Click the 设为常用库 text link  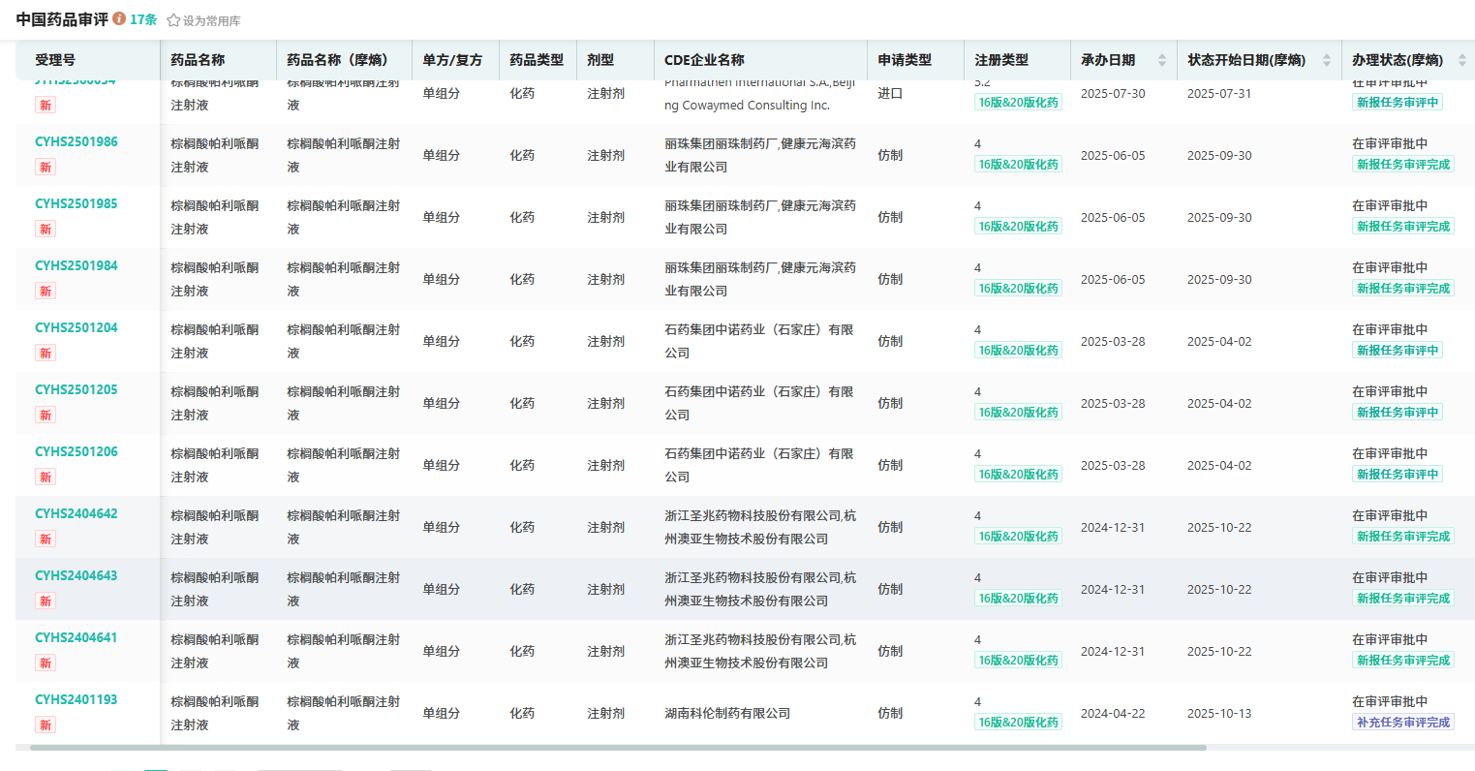point(211,20)
